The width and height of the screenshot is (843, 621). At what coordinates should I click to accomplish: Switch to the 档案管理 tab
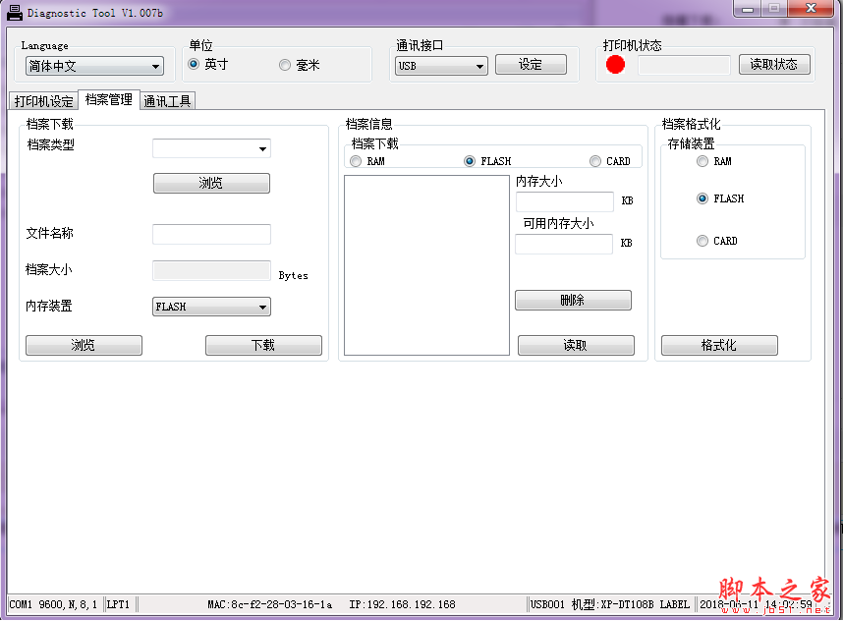tap(109, 99)
